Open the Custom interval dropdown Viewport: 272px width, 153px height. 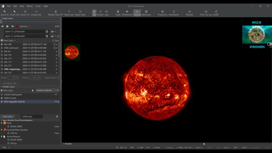[47, 90]
